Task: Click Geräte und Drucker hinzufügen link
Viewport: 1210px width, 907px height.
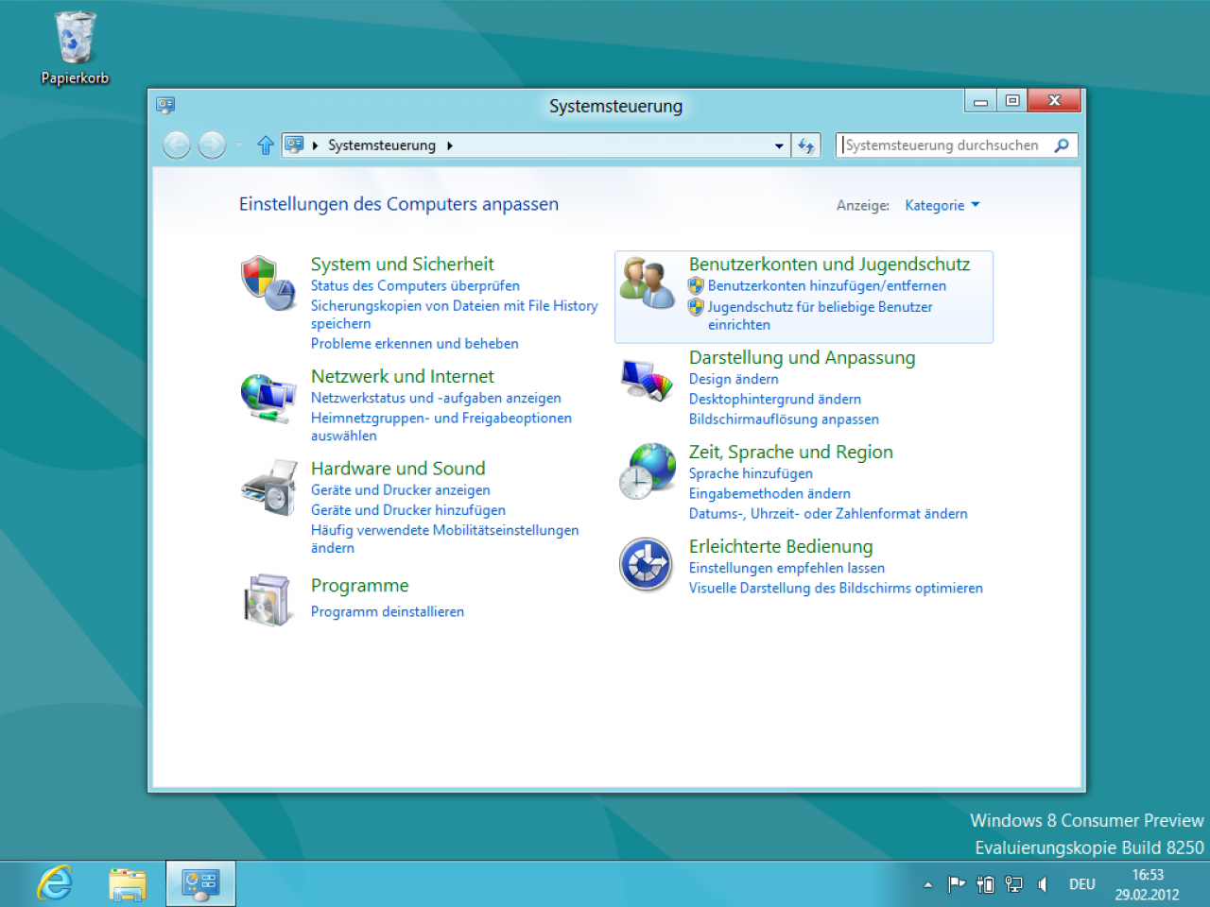Action: 407,510
